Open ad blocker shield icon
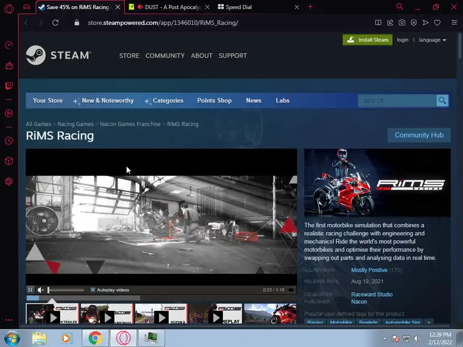The width and height of the screenshot is (463, 347). (x=414, y=23)
